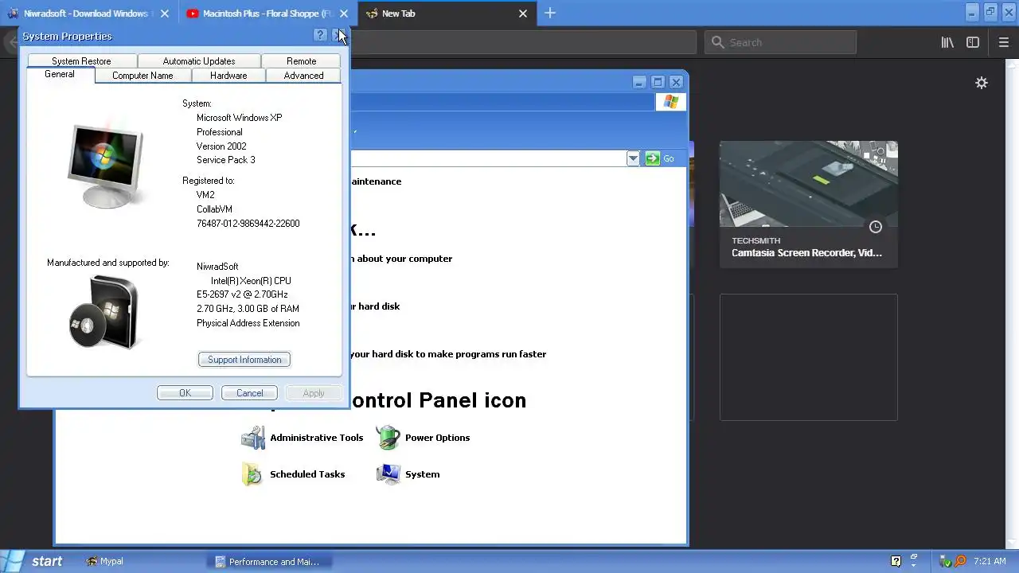Viewport: 1019px width, 573px height.
Task: Click the search magnifier icon in search box
Action: 718,42
